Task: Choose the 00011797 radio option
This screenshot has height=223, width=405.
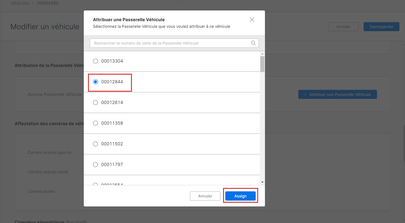Action: click(x=96, y=164)
